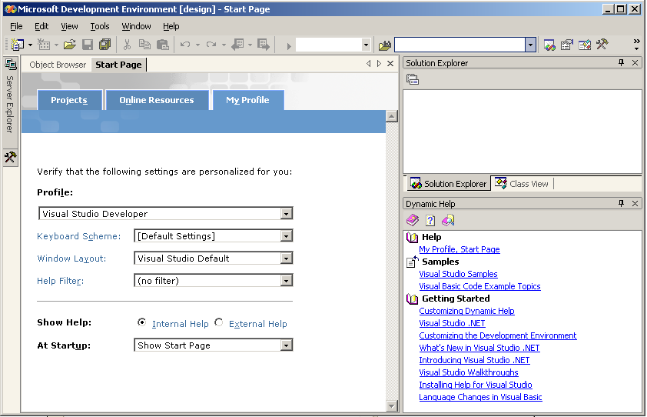This screenshot has width=647, height=417.
Task: Pin the Solution Explorer panel
Action: pos(622,63)
